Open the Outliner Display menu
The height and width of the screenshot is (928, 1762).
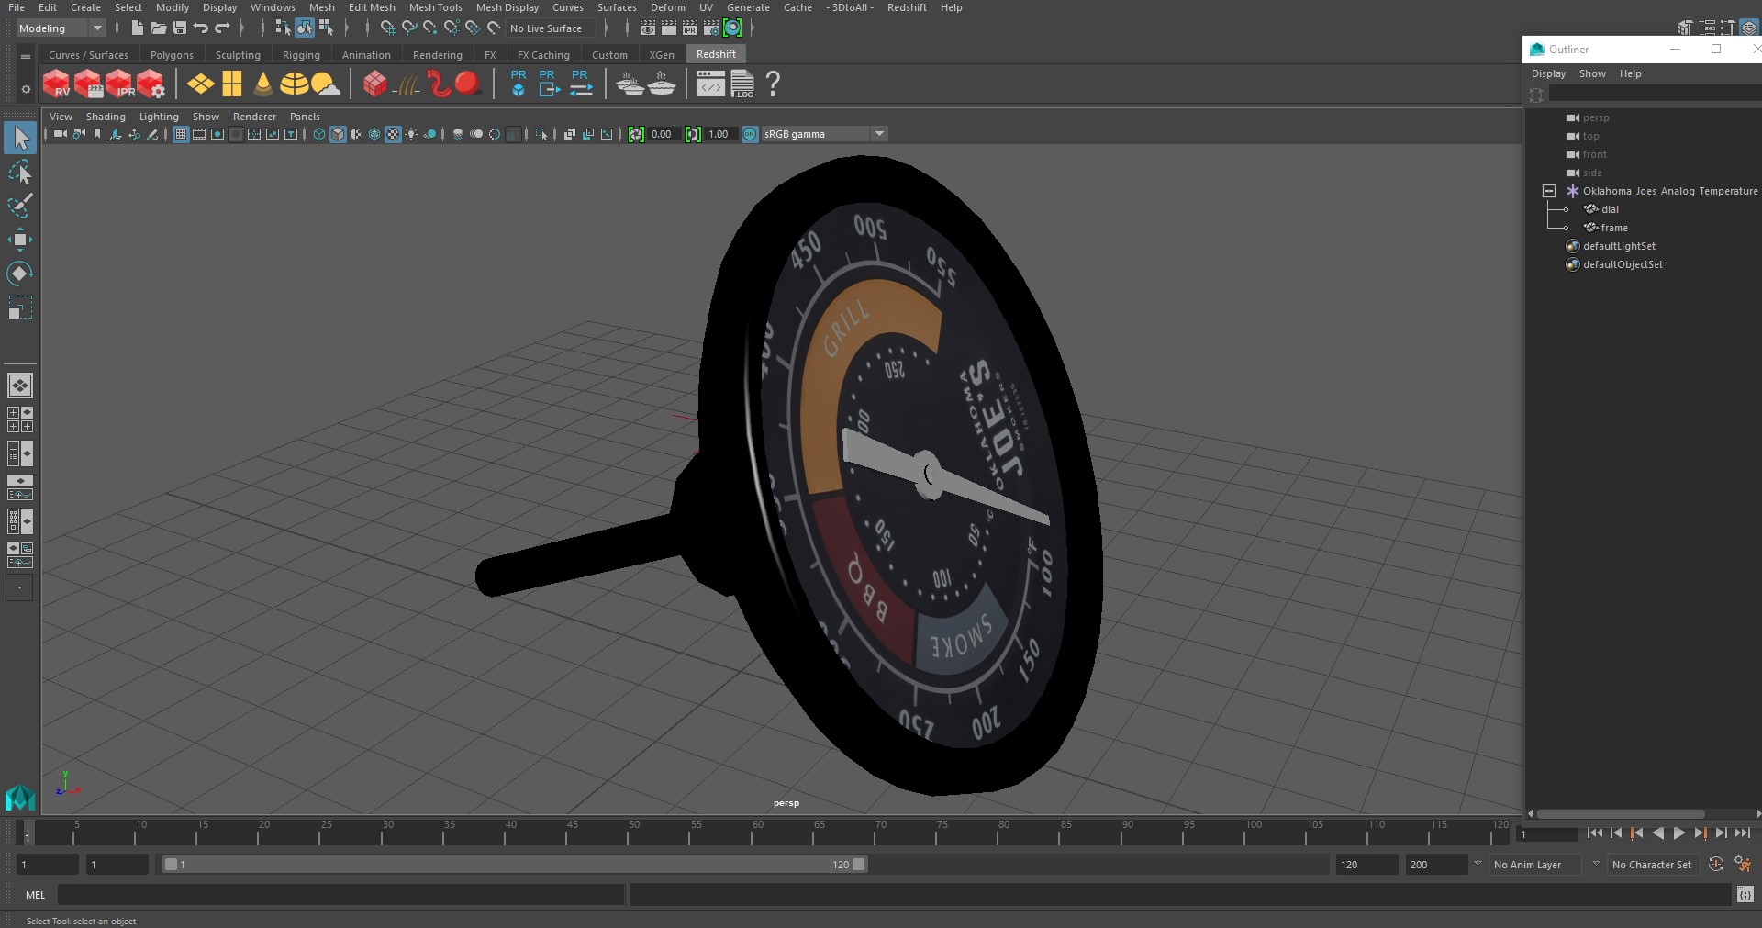point(1548,73)
